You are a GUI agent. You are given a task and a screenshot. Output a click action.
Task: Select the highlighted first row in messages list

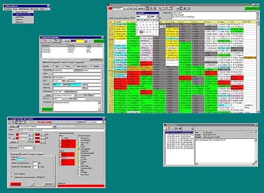[x=179, y=132]
